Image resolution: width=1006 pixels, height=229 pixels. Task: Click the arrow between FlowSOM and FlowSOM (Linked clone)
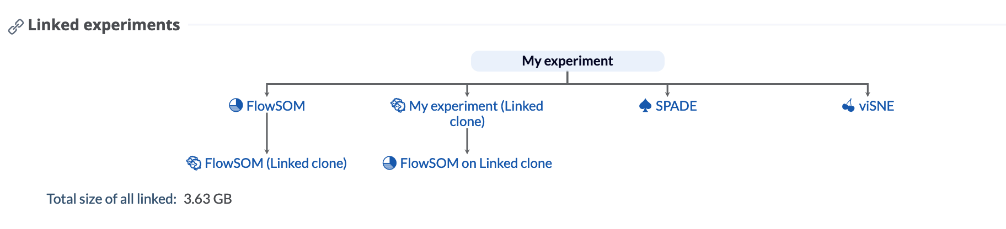267,134
